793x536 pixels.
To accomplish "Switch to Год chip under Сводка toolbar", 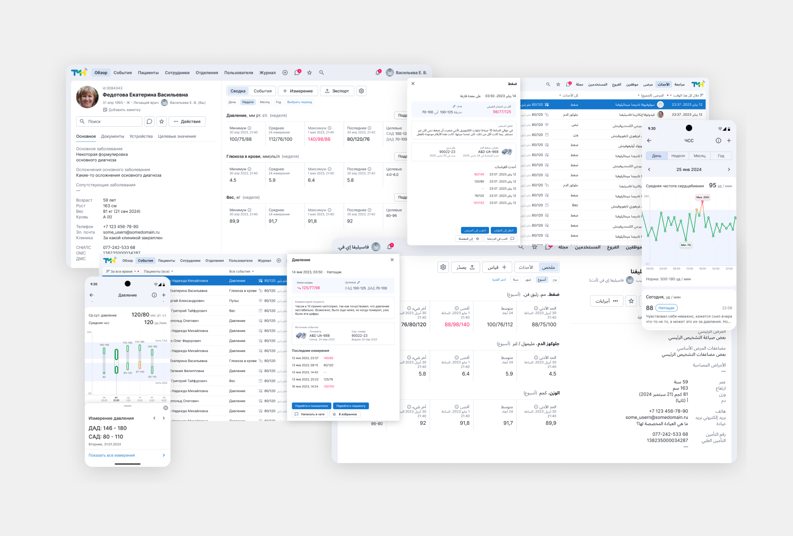I will coord(278,102).
